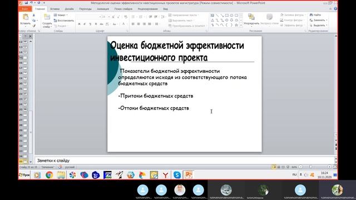The image size is (356, 200).
Task: Select the star shape in shapes gallery
Action: point(236,25)
